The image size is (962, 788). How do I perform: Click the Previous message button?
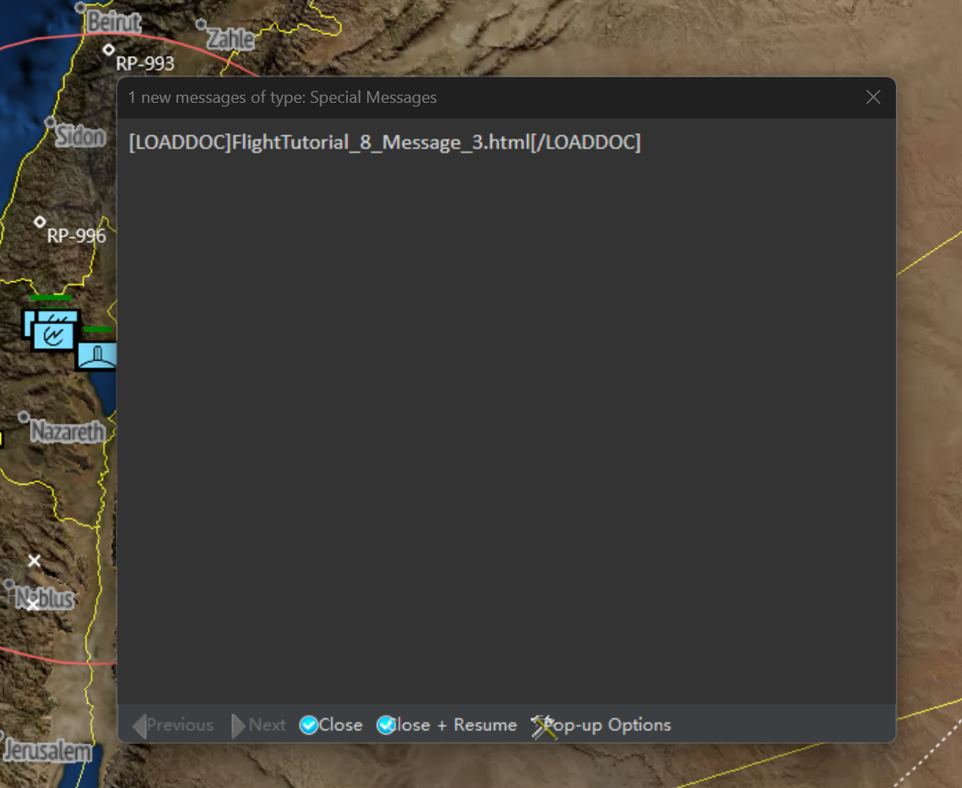[173, 726]
